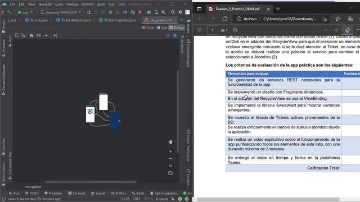The image size is (360, 202).
Task: Toggle the Build Variants tool window
Action: click(x=3, y=173)
